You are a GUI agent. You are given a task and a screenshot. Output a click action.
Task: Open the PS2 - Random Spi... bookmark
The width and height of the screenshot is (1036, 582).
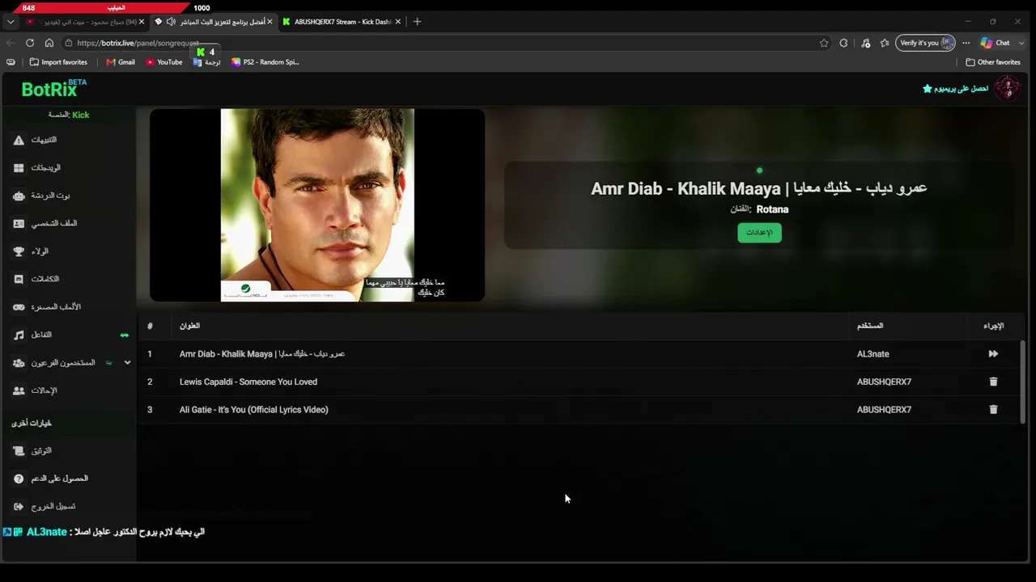[265, 62]
